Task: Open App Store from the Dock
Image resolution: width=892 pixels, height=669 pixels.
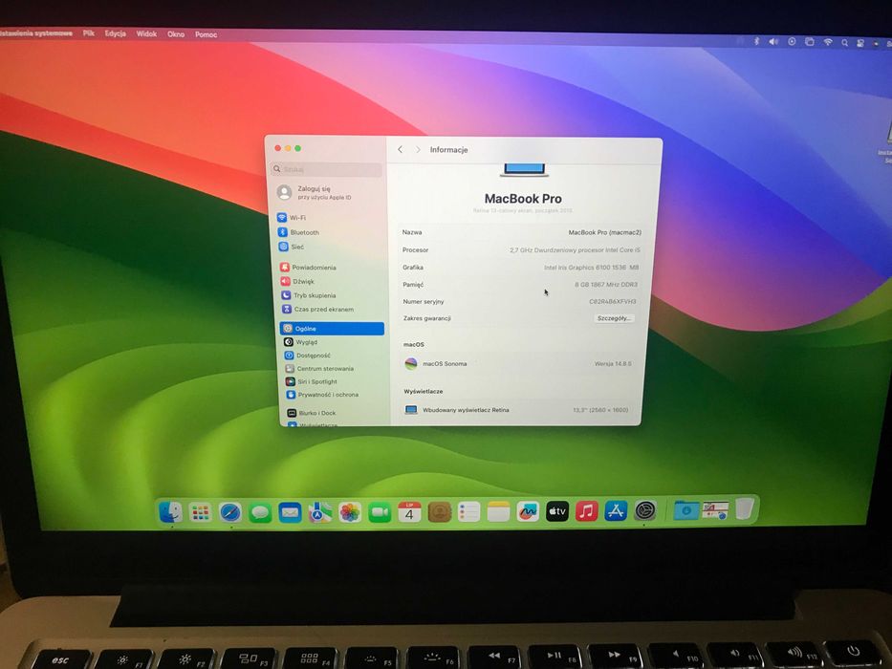Action: coord(616,511)
